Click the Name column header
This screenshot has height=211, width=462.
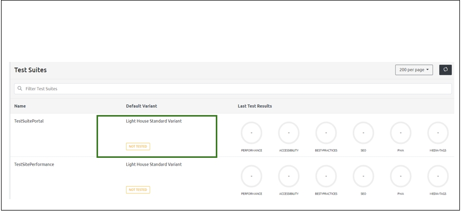[x=20, y=106]
